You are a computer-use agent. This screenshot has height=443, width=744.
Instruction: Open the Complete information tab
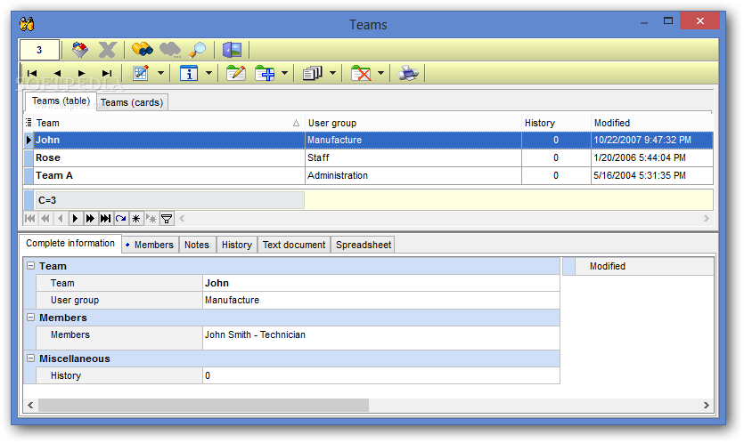(70, 243)
